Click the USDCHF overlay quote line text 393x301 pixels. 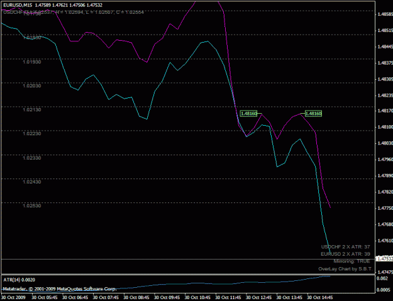[x=74, y=12]
